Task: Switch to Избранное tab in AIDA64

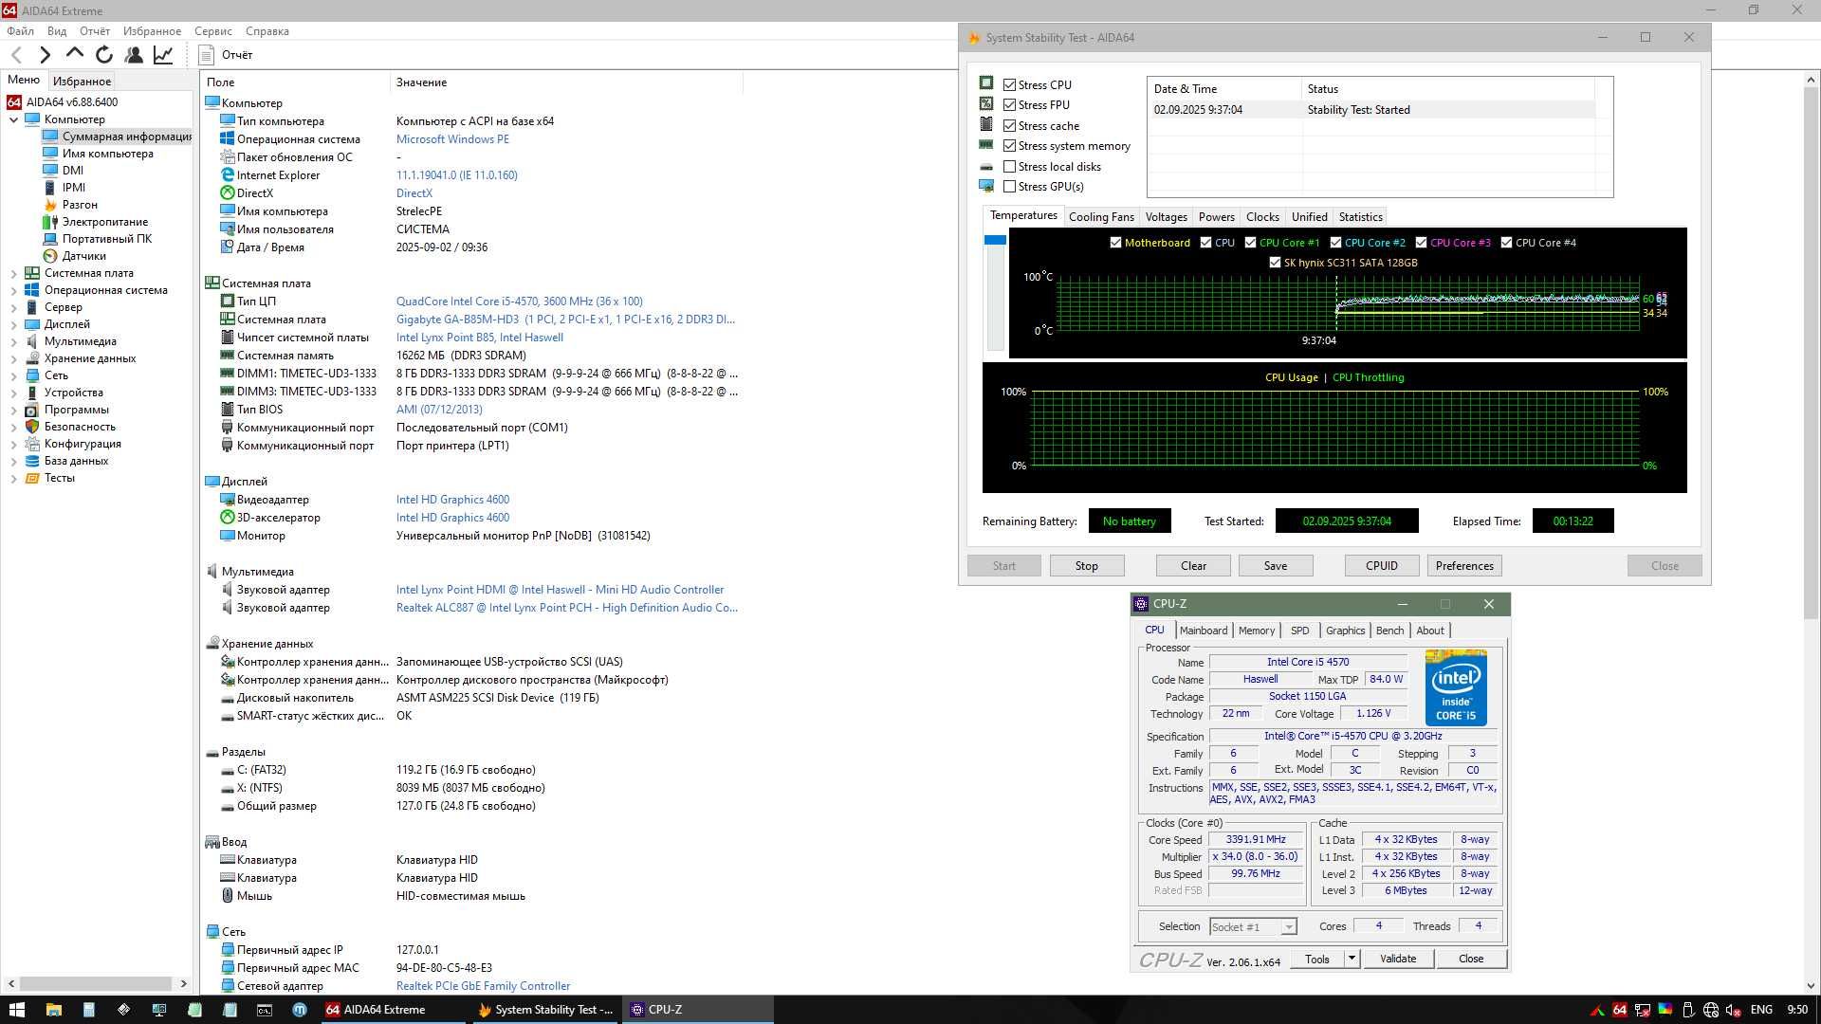Action: [82, 82]
